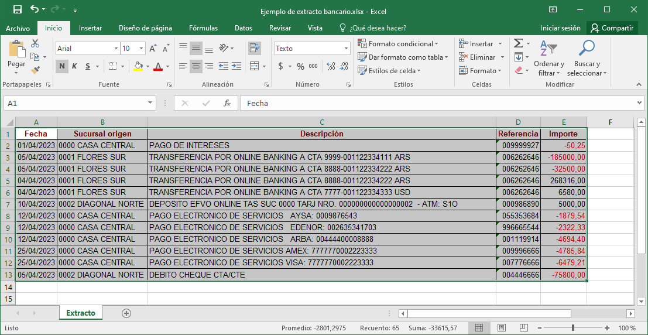Open the font name Arial dropdown
The height and width of the screenshot is (335, 648).
[x=116, y=49]
